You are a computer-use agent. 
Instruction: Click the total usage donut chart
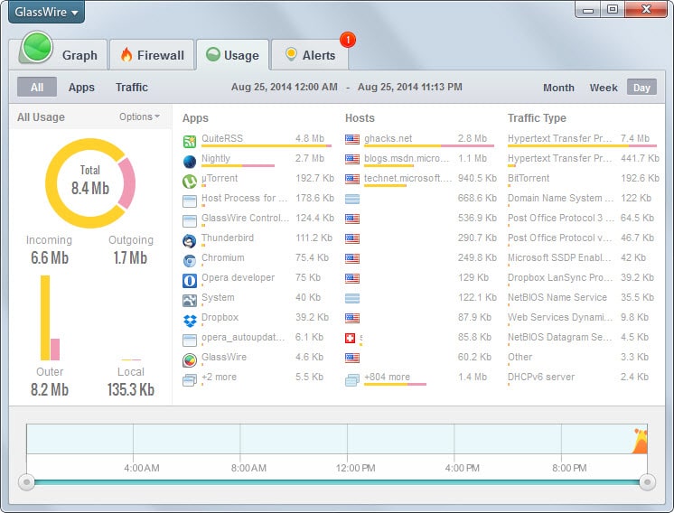[x=90, y=183]
